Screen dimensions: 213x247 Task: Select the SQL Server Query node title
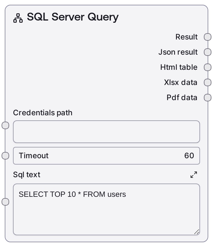[x=73, y=17]
